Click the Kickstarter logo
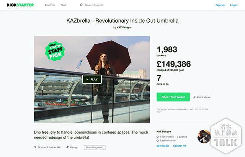 click(20, 5)
